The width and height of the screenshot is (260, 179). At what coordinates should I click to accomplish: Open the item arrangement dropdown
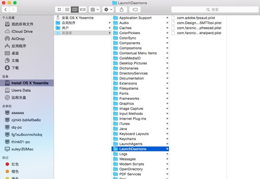(x=94, y=10)
